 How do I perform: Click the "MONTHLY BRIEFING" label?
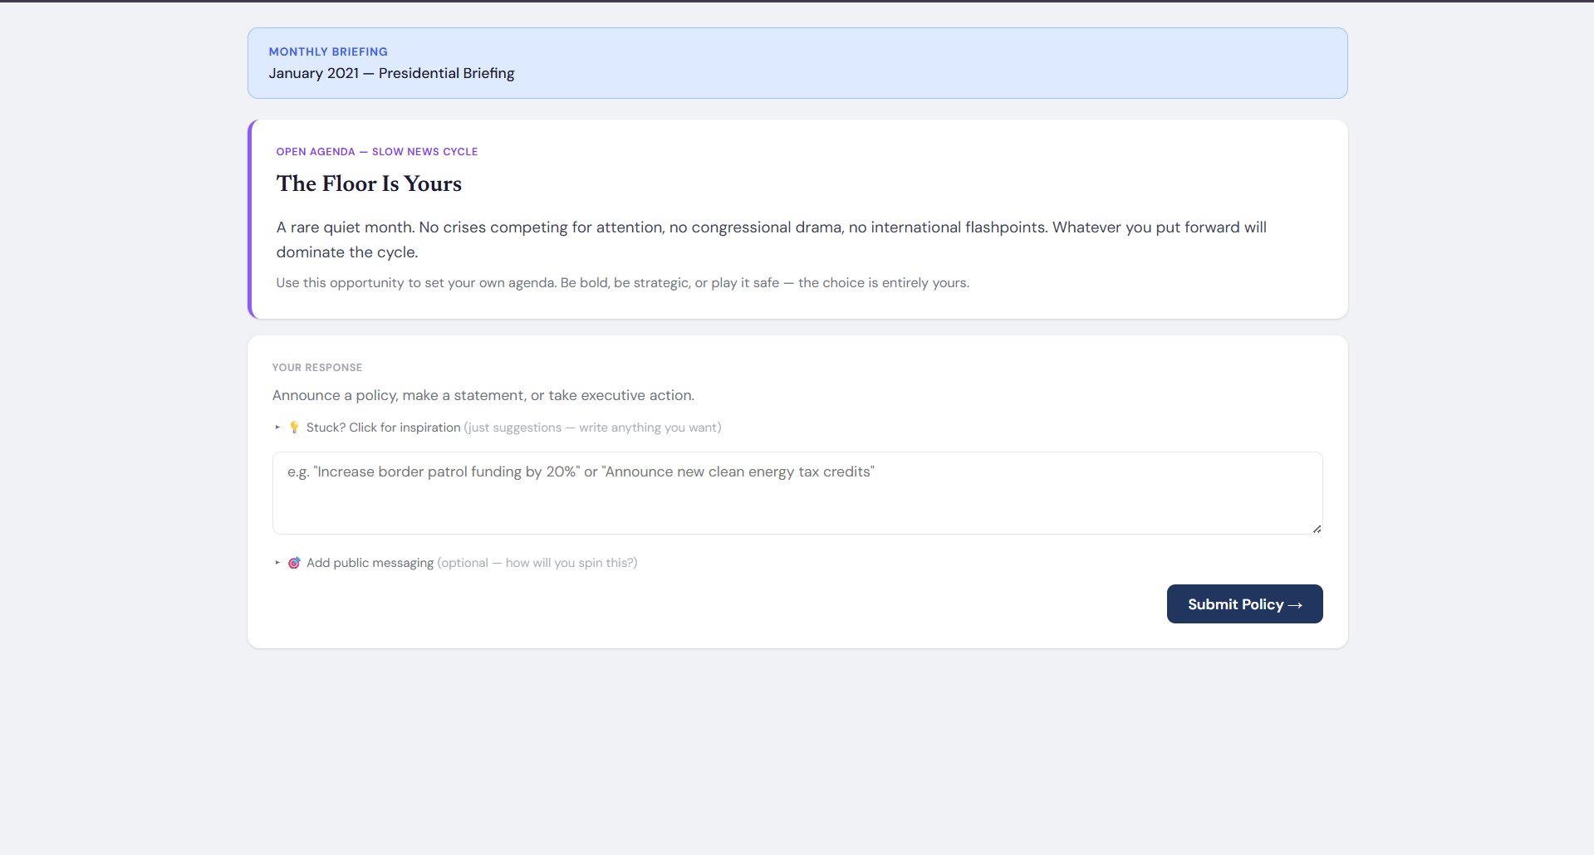click(328, 51)
